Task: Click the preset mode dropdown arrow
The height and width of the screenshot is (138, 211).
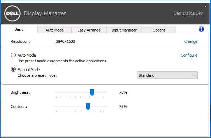Action: point(194,75)
